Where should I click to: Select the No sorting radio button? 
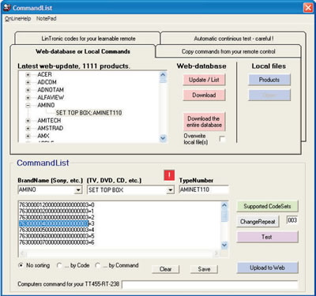point(21,265)
